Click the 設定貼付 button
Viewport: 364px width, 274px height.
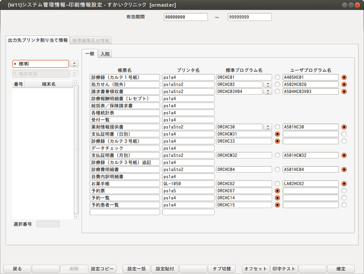(165, 269)
